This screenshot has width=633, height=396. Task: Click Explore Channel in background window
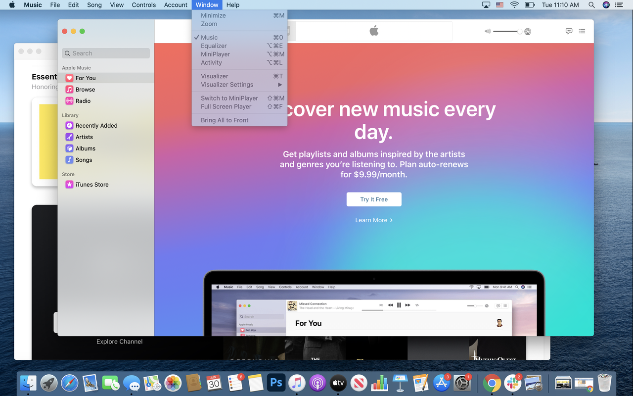click(x=120, y=342)
